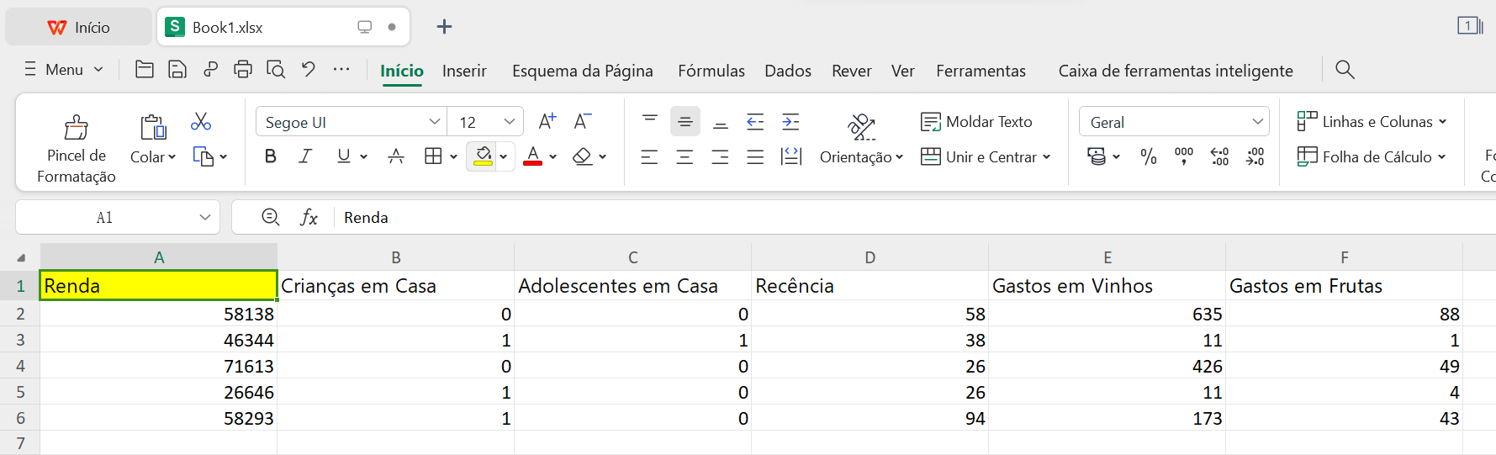Click the Decrease font size icon
The height and width of the screenshot is (455, 1496).
click(x=583, y=122)
